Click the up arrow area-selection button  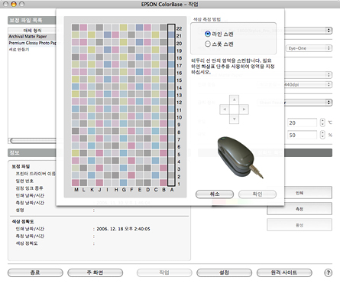point(234,100)
